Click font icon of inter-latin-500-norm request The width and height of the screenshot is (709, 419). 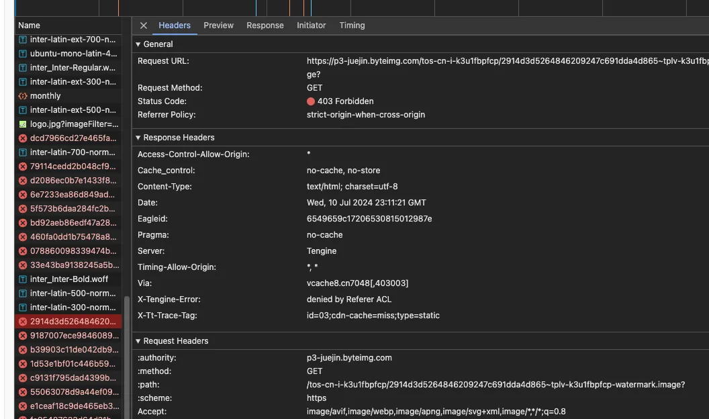tap(23, 293)
